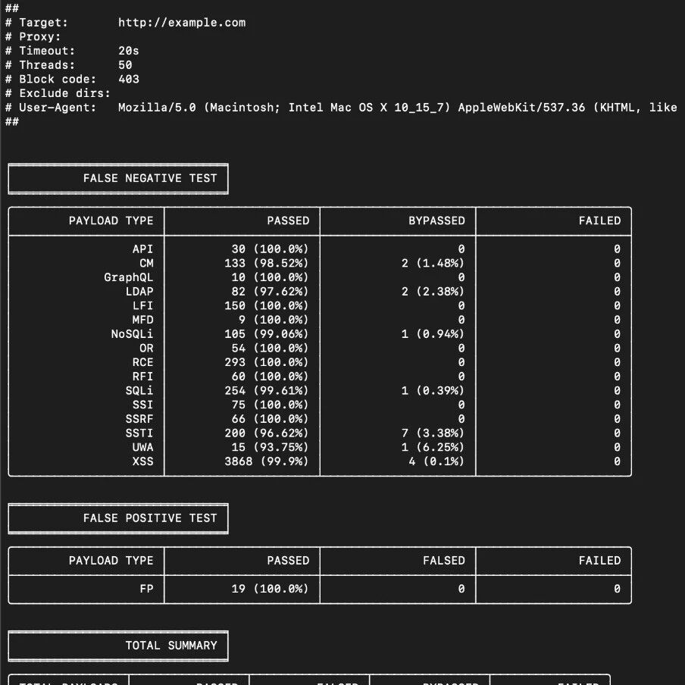
Task: Click the SQLi passed value 254 (99.61%)
Action: click(x=267, y=390)
